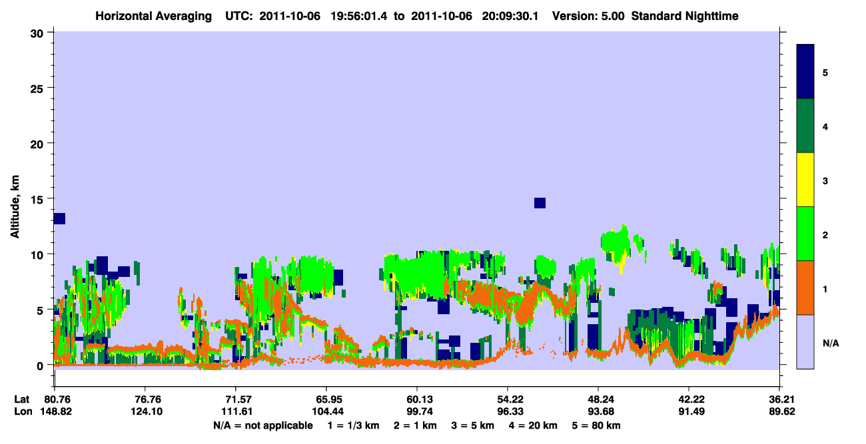Click '3 = 5 km' legend caption
This screenshot has height=444, width=866.
474,425
